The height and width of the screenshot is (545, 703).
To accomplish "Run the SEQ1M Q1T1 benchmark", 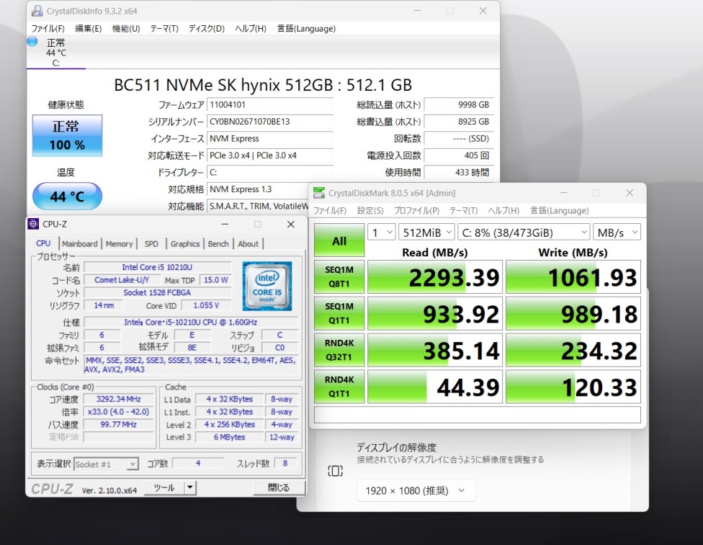I will pyautogui.click(x=339, y=313).
